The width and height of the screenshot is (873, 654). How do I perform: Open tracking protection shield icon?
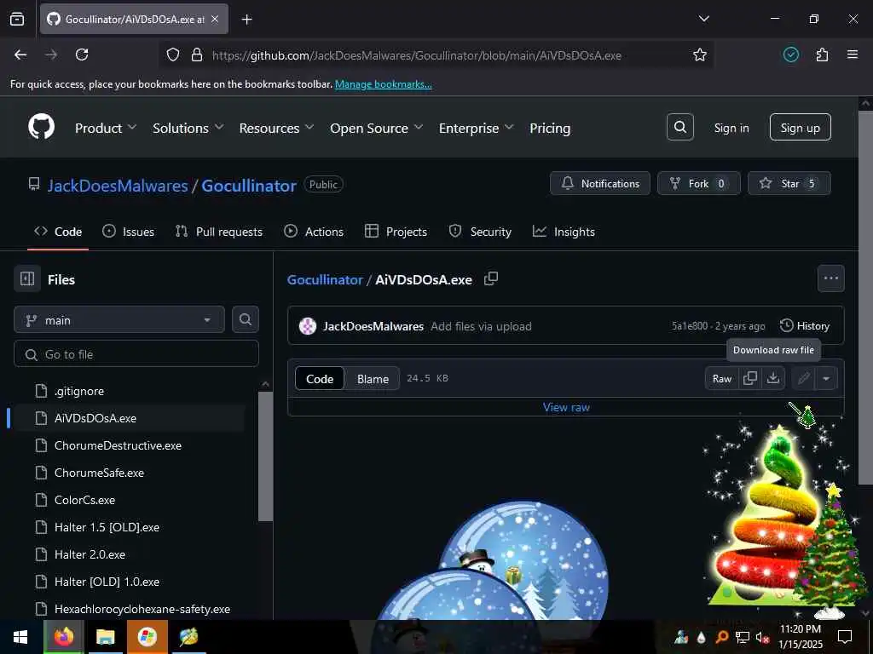173,54
